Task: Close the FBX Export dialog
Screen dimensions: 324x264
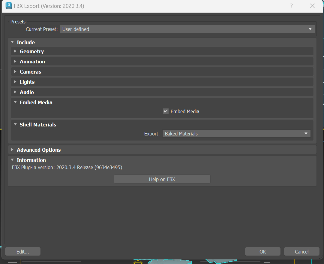Action: (x=312, y=6)
